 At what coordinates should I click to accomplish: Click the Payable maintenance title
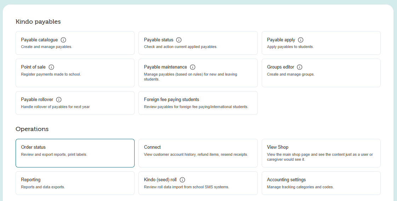pyautogui.click(x=165, y=67)
